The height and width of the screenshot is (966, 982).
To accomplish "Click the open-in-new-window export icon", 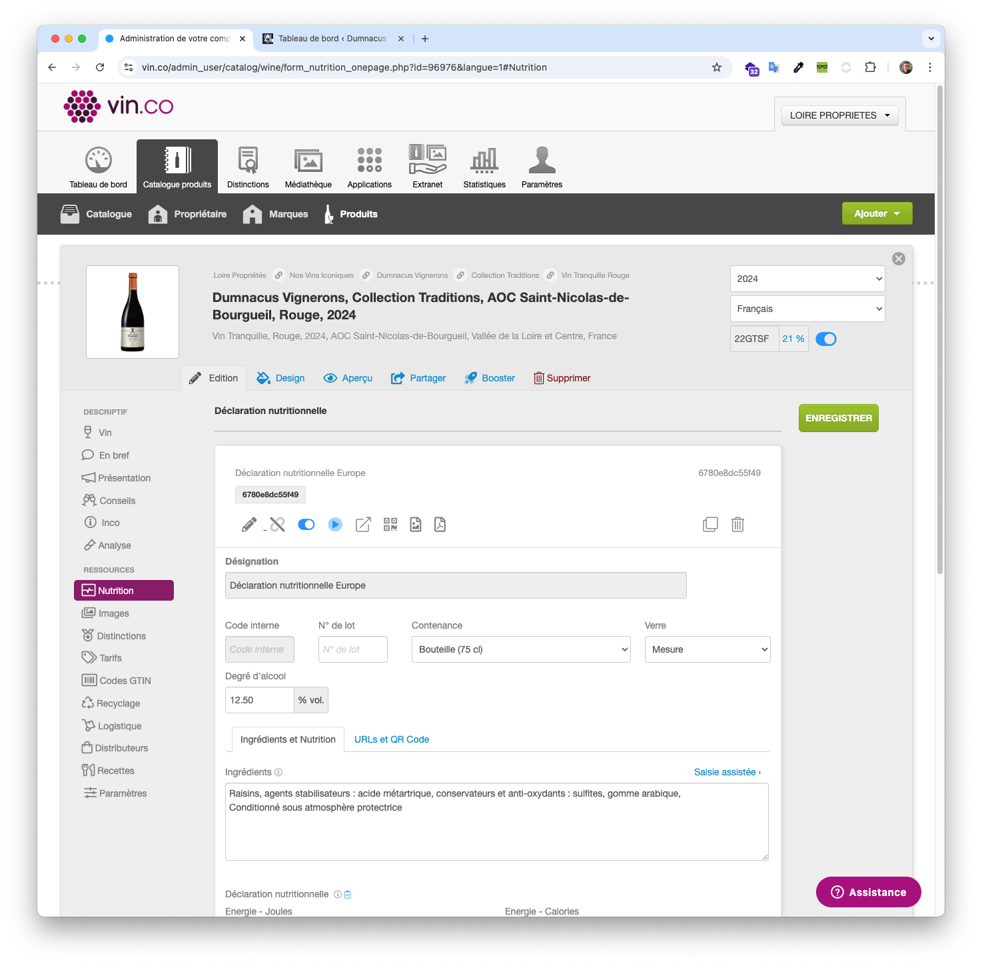I will [363, 525].
